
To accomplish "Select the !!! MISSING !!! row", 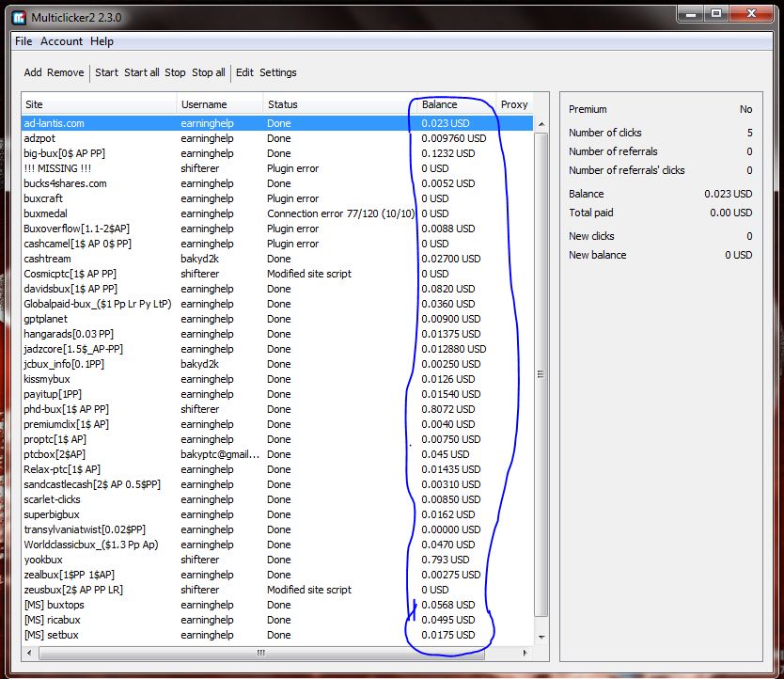I will [277, 168].
